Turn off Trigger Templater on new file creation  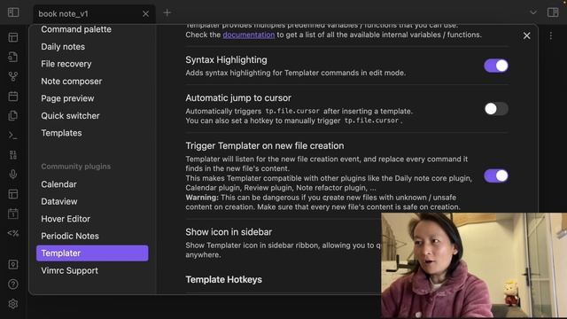tap(496, 175)
